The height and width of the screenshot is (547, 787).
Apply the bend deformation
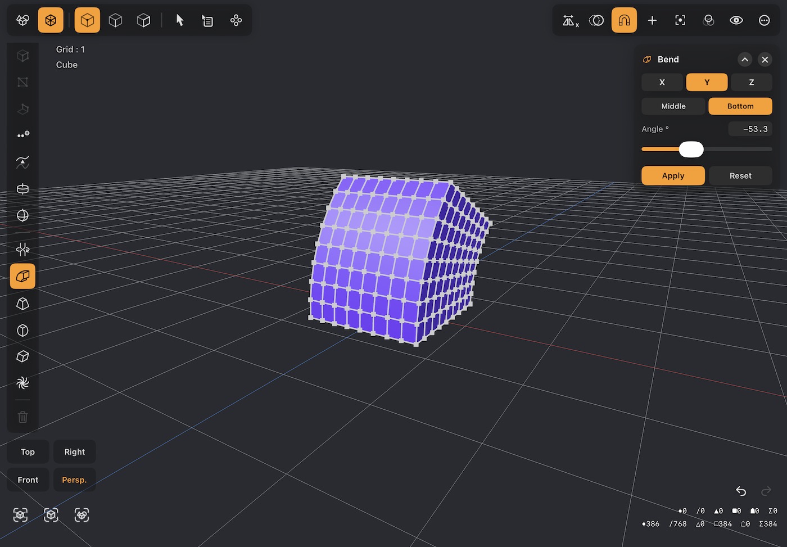coord(673,176)
